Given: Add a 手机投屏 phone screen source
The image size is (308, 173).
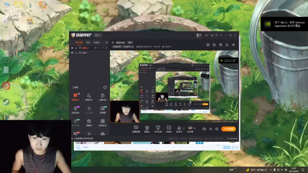Looking at the screenshot, I should pos(158,129).
